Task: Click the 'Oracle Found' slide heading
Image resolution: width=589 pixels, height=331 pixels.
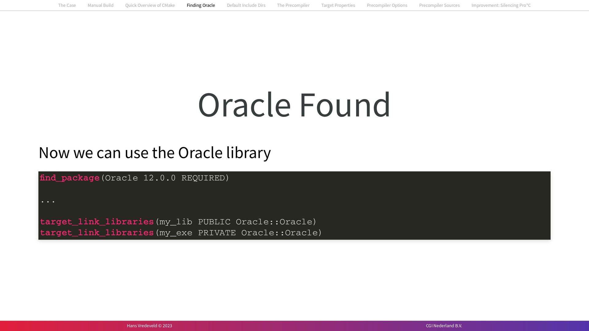Action: pos(294,104)
